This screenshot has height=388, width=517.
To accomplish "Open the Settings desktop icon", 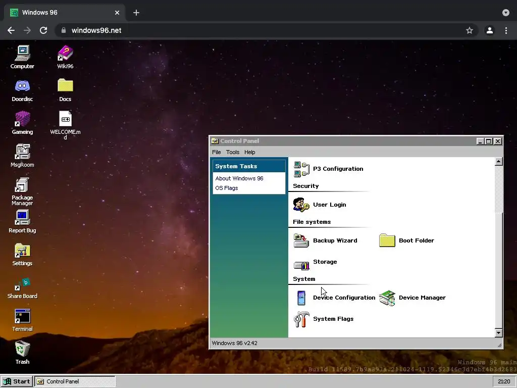I will (22, 255).
